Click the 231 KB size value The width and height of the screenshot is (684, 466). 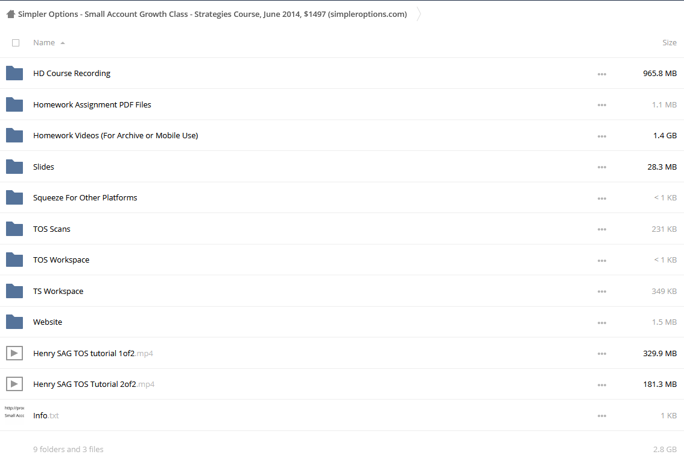point(664,229)
